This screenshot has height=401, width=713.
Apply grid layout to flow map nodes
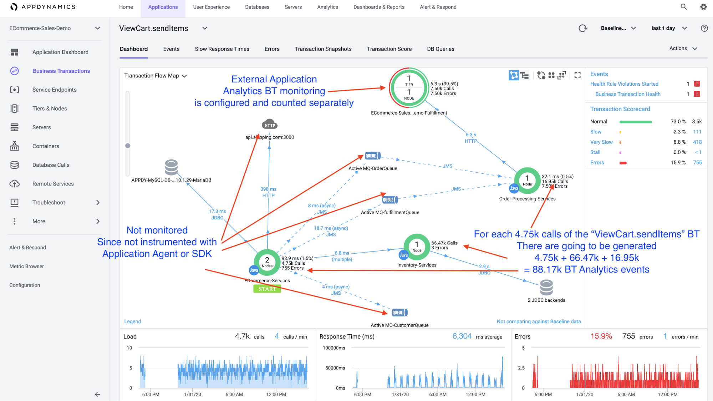click(551, 75)
